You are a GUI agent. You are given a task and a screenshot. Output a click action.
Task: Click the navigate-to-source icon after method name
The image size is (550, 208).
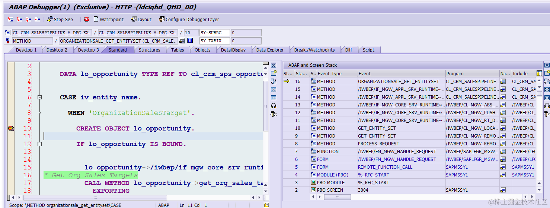[182, 41]
